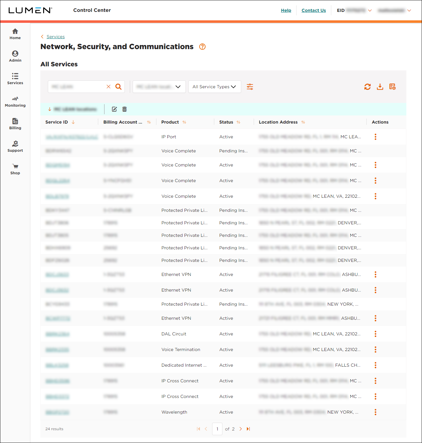Open the advanced filter sliders icon
422x443 pixels.
pos(250,87)
